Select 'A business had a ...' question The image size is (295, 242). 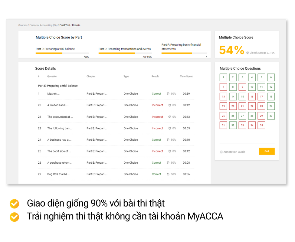click(x=116, y=140)
